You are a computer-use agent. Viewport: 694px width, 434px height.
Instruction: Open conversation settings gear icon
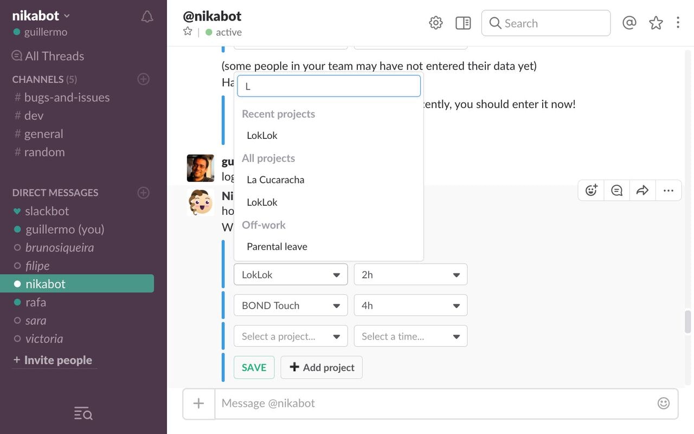(x=436, y=23)
